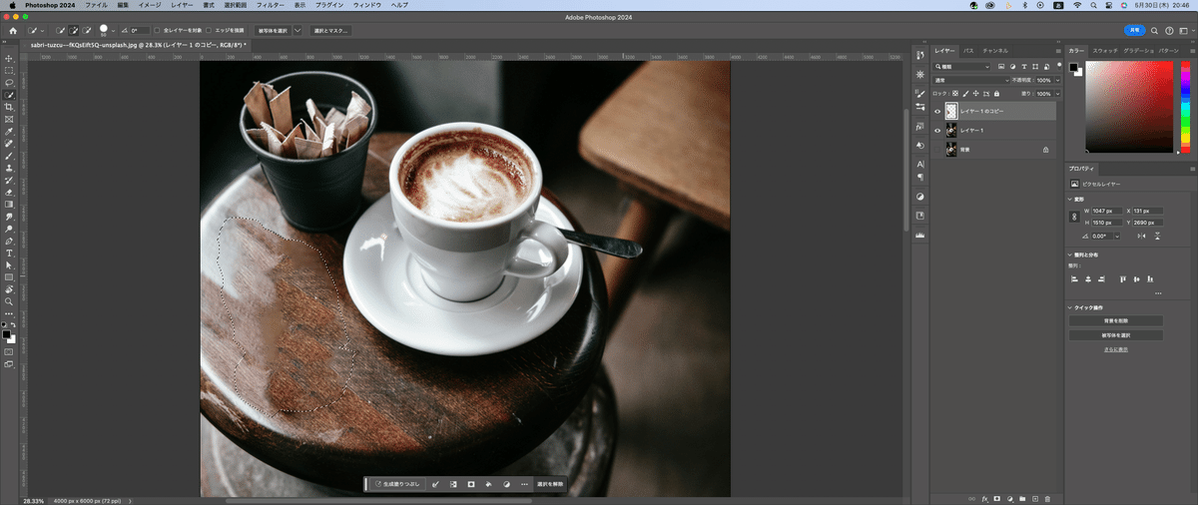The height and width of the screenshot is (505, 1198).
Task: Select the Pen tool
Action: tap(9, 241)
